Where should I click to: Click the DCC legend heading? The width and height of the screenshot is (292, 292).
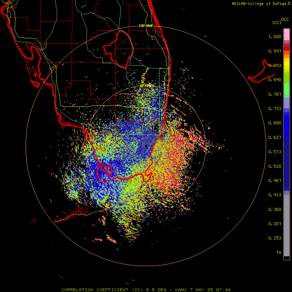coord(285,19)
